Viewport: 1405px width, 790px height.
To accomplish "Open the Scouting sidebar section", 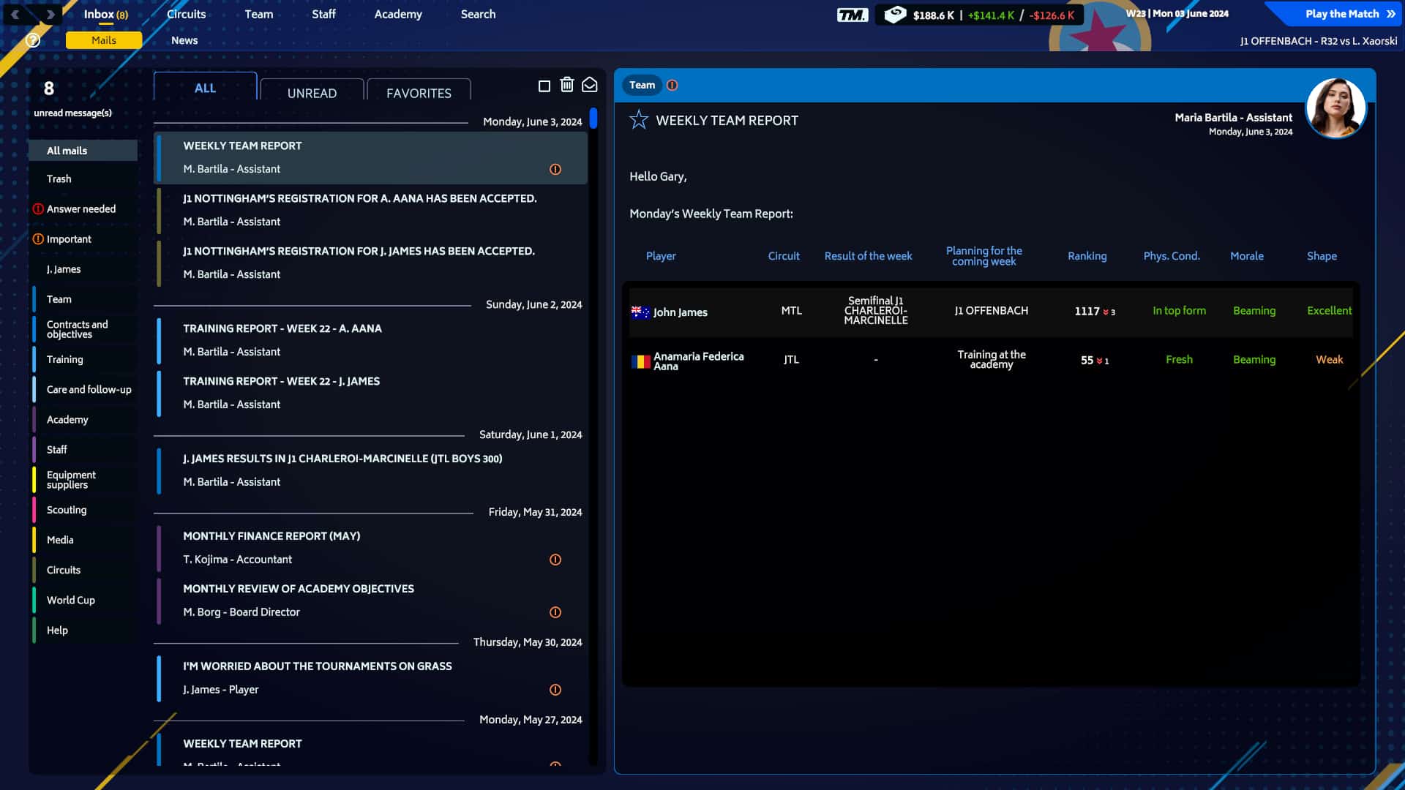I will tap(67, 509).
